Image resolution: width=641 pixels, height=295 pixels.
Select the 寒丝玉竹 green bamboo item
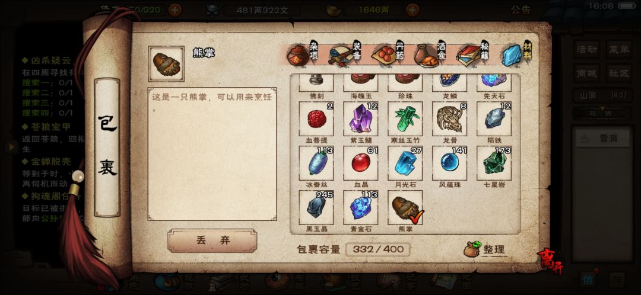tap(405, 118)
